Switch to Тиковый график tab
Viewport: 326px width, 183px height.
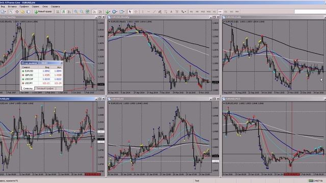point(45,88)
